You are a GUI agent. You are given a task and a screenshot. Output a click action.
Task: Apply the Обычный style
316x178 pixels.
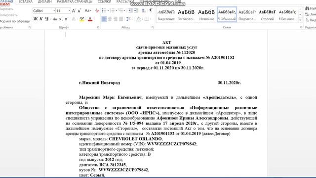click(227, 14)
